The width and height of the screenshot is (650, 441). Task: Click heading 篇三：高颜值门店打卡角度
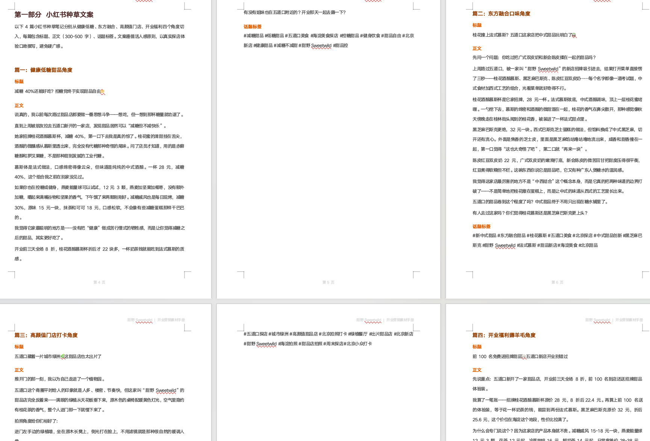[46, 335]
